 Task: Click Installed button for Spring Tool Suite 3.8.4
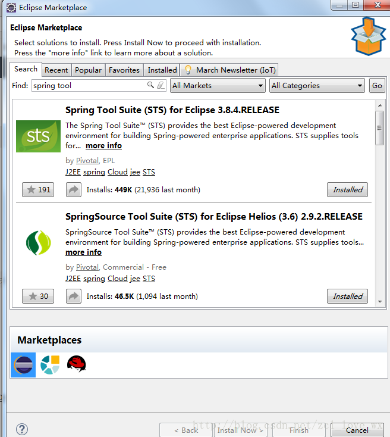tap(347, 190)
